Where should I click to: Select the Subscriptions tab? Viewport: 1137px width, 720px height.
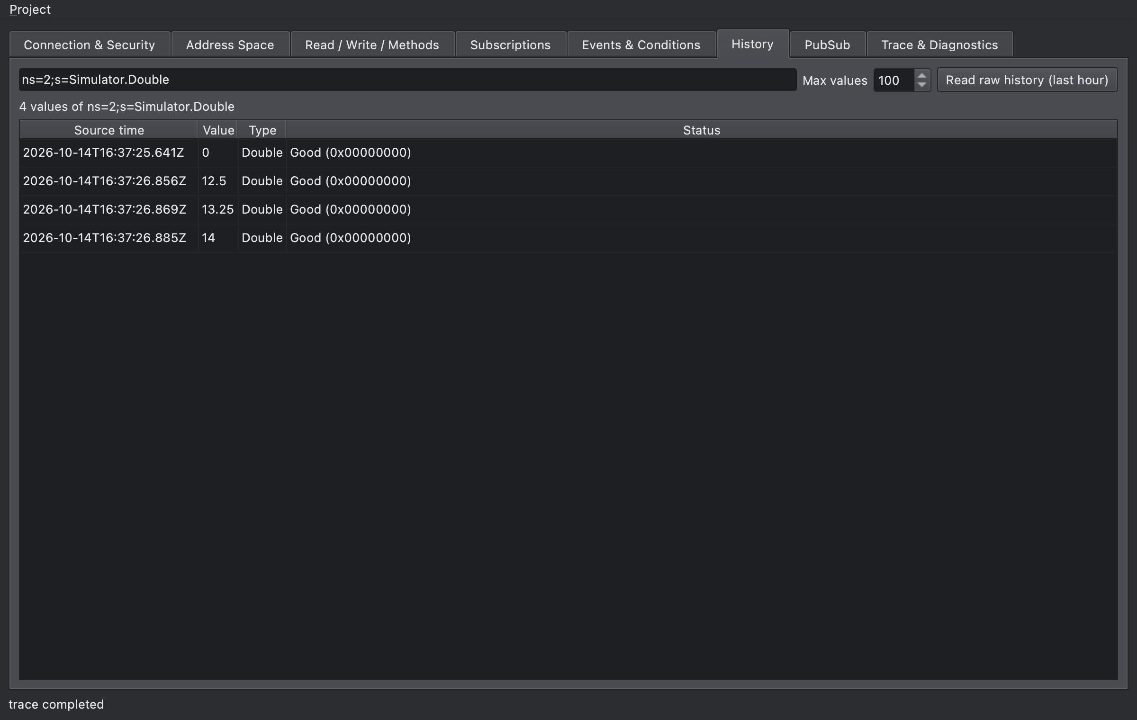pos(510,45)
